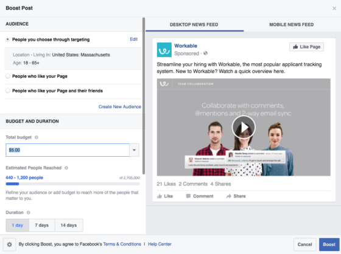The width and height of the screenshot is (341, 254).
Task: Click the blue Boost button
Action: coord(329,244)
